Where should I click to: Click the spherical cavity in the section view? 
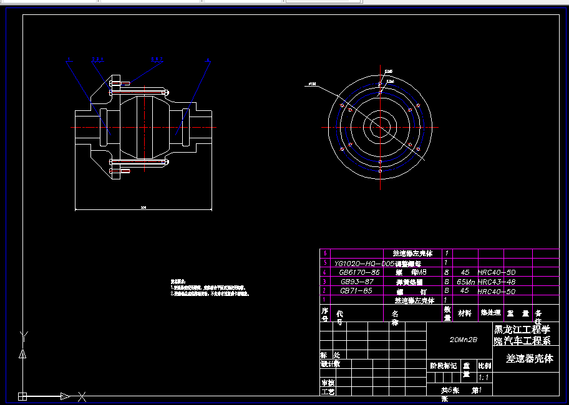pyautogui.click(x=144, y=127)
